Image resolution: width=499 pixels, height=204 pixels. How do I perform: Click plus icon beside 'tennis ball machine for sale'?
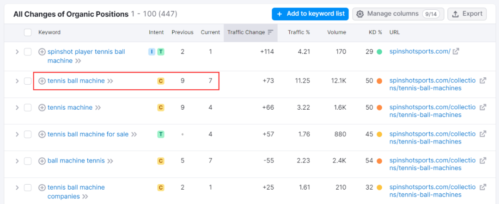(x=42, y=134)
